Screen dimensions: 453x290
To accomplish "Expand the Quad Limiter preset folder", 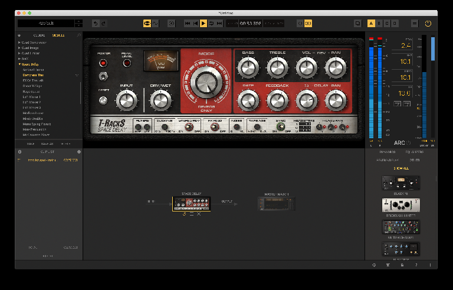I will point(29,53).
